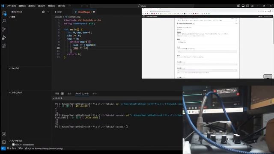
Task: Open the Run (実行) menu
Action: [62, 6]
